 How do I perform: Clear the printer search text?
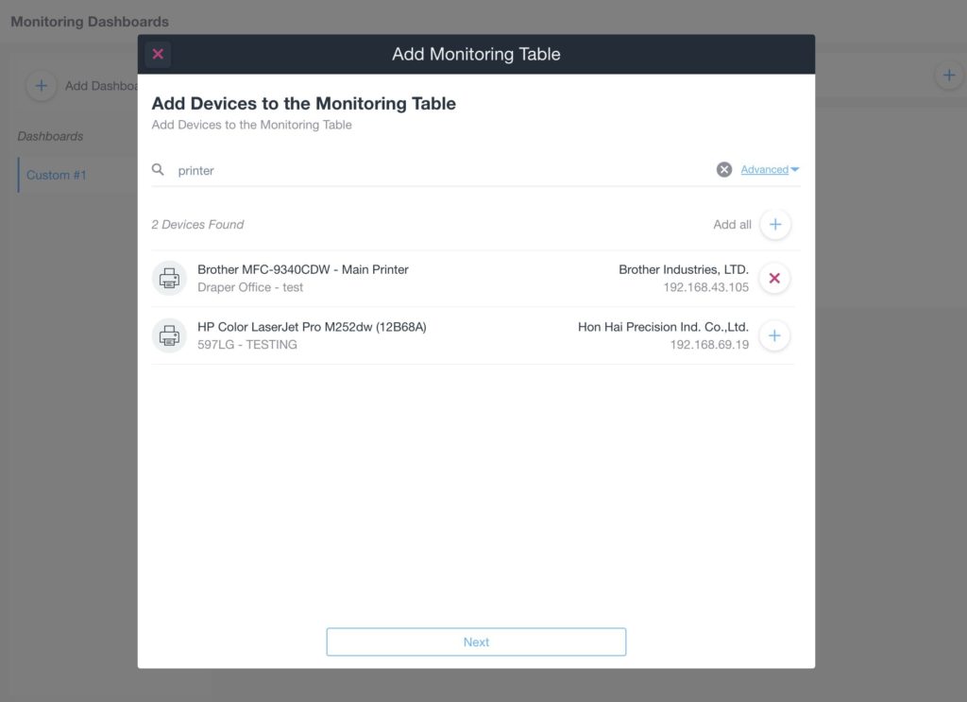coord(724,169)
